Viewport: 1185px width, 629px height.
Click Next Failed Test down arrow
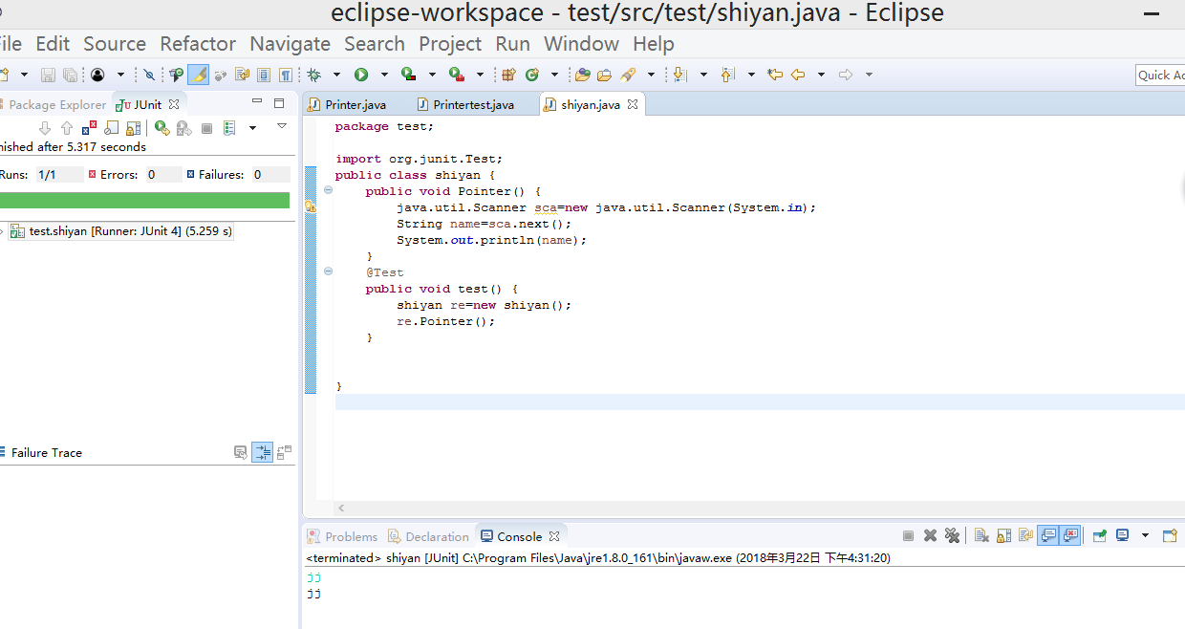(44, 128)
